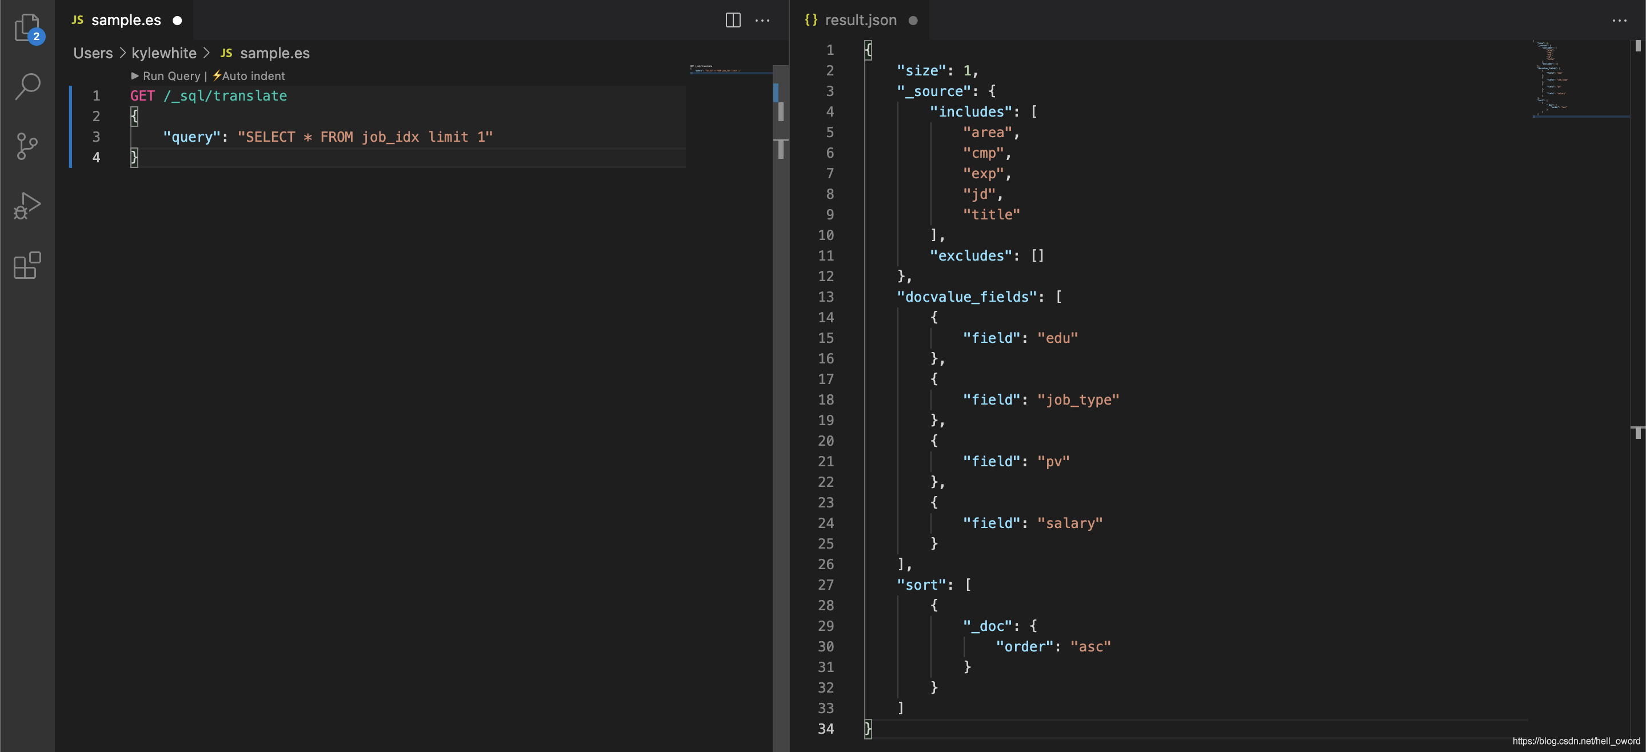Click the "size" key in result.json
Screen dimensions: 1646x752
(921, 70)
